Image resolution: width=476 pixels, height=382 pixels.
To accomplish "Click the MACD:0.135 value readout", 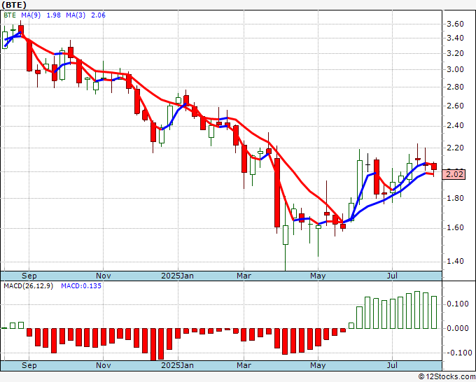I will tap(81, 286).
